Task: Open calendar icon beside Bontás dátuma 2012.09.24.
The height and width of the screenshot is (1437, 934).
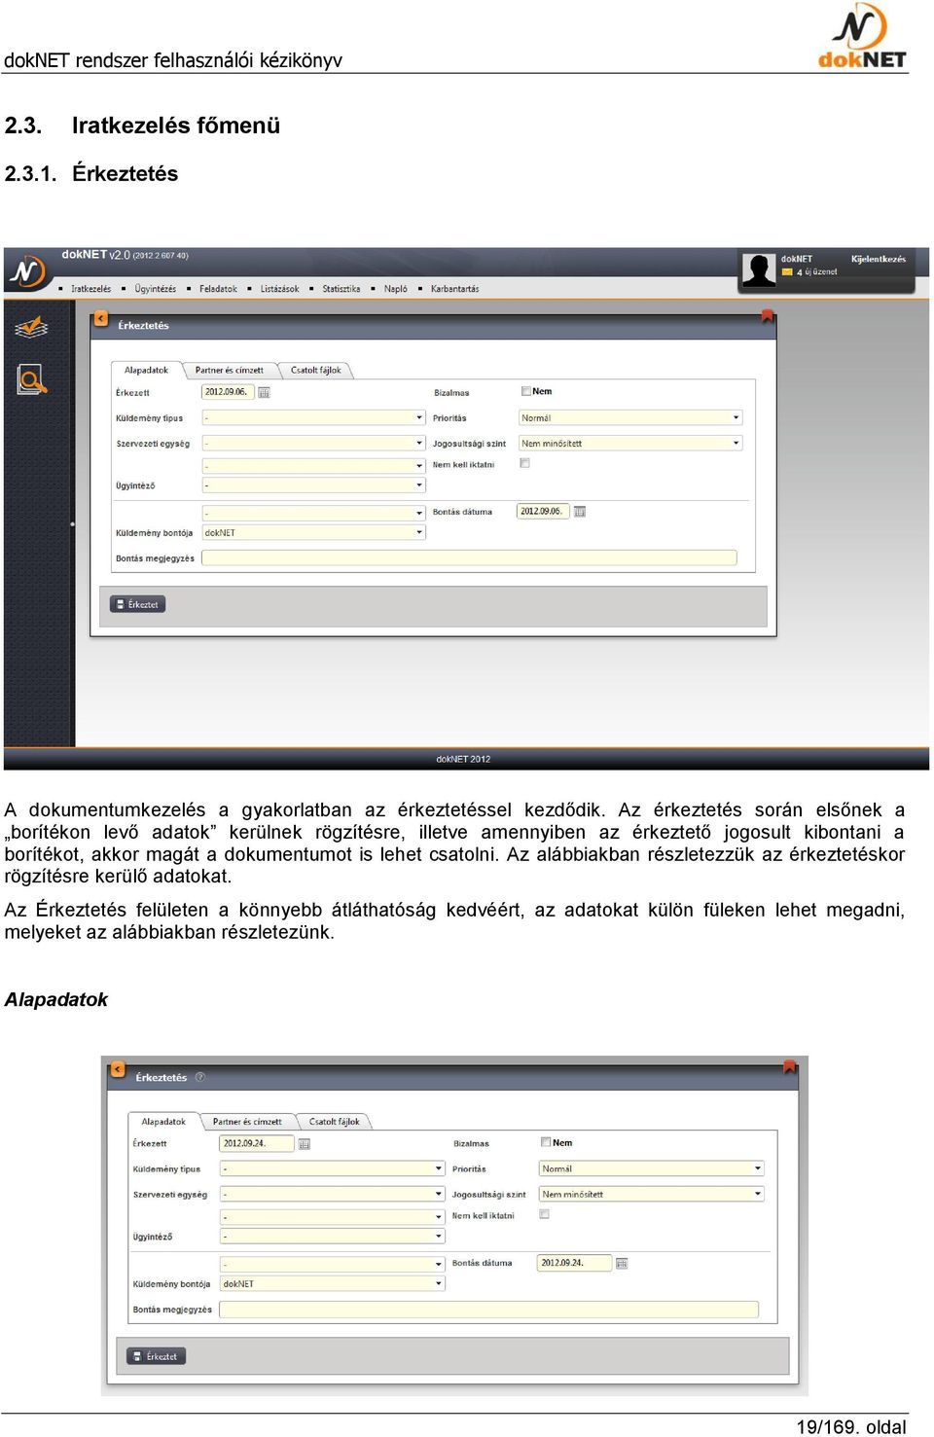Action: (622, 1264)
